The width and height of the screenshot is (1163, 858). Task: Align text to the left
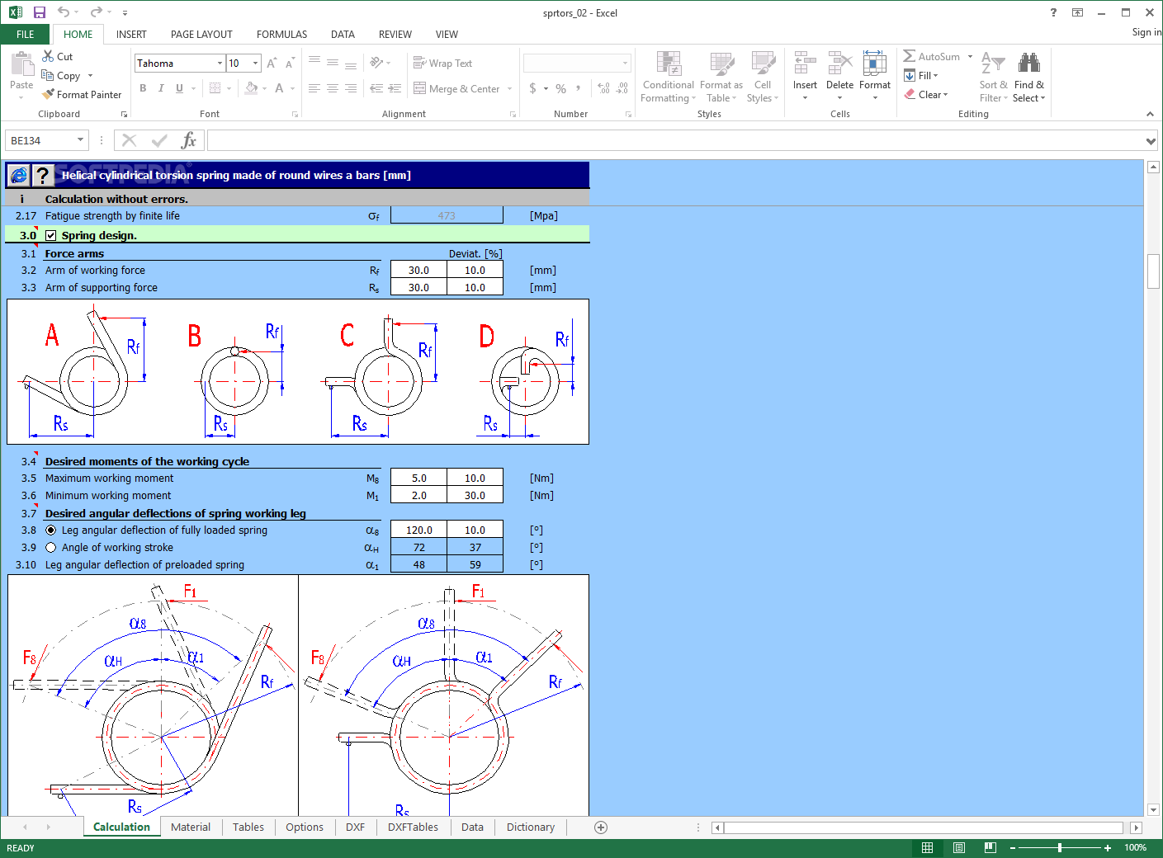[314, 88]
